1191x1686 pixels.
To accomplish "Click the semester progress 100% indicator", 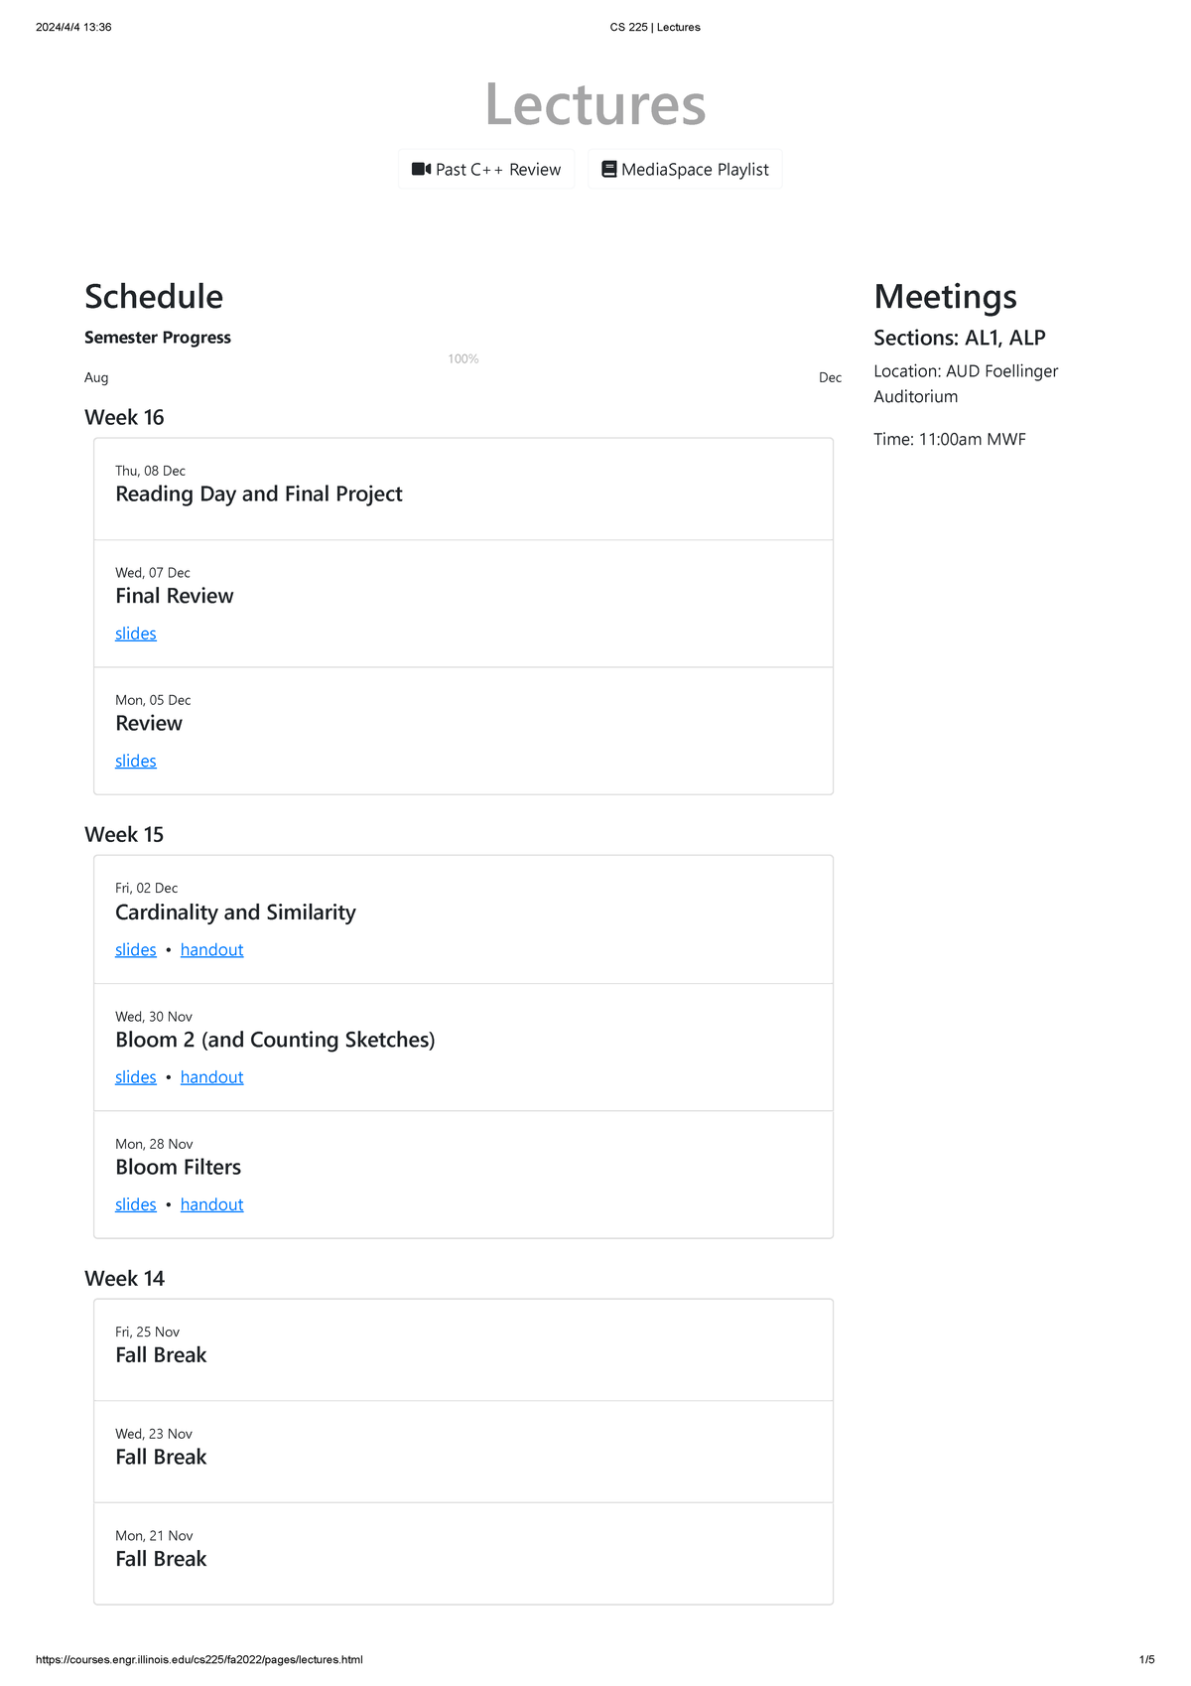I will click(x=463, y=358).
